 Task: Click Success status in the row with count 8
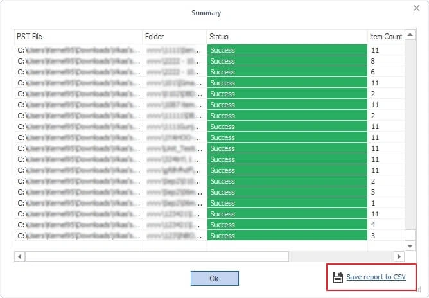287,61
